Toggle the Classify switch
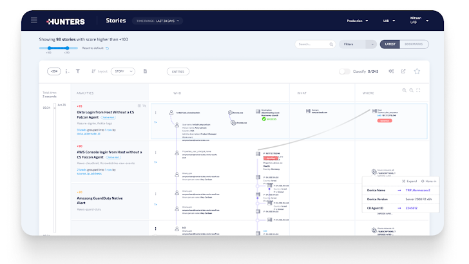The height and width of the screenshot is (264, 469). tap(344, 71)
